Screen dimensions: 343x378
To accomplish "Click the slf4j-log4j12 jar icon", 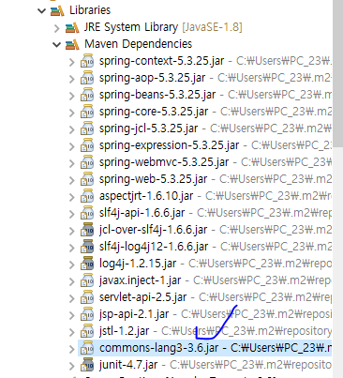I will pyautogui.click(x=87, y=247).
